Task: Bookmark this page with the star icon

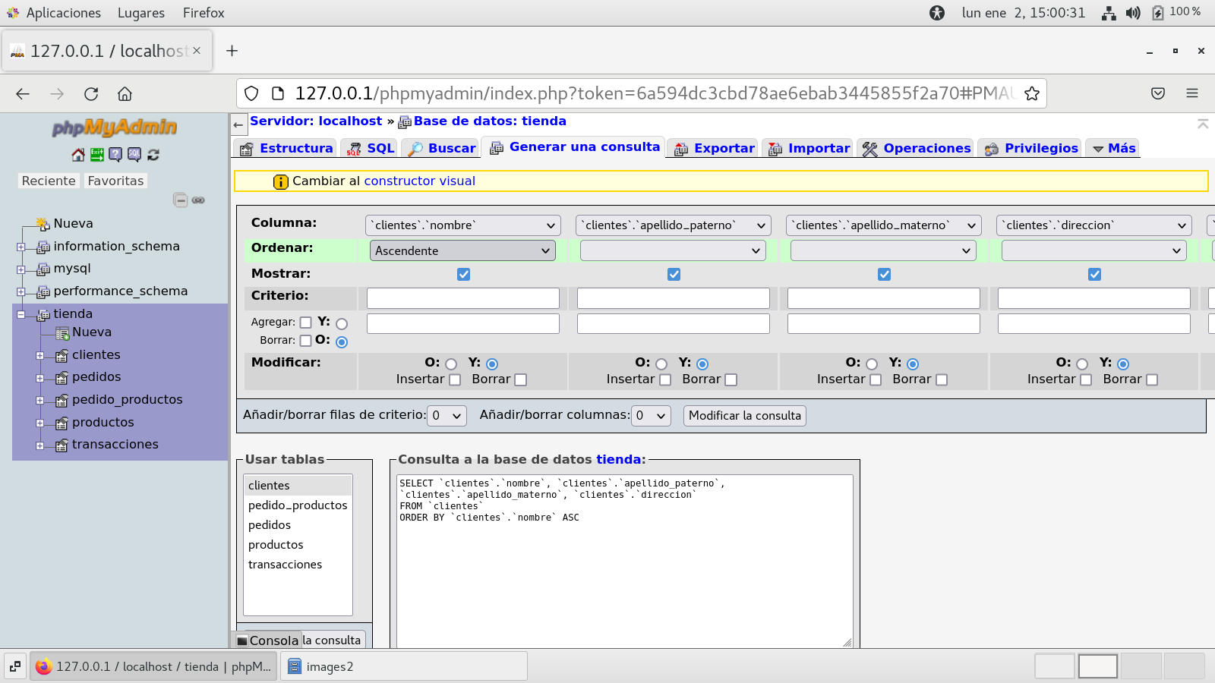Action: pos(1031,93)
